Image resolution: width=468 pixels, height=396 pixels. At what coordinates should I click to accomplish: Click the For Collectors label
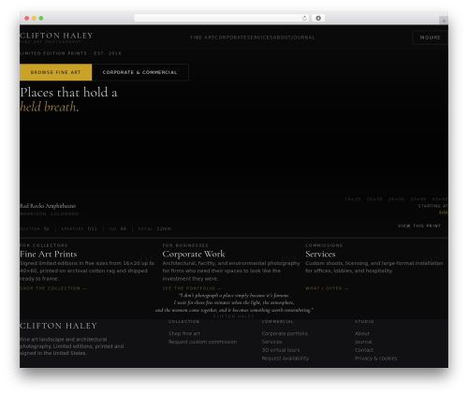(44, 245)
